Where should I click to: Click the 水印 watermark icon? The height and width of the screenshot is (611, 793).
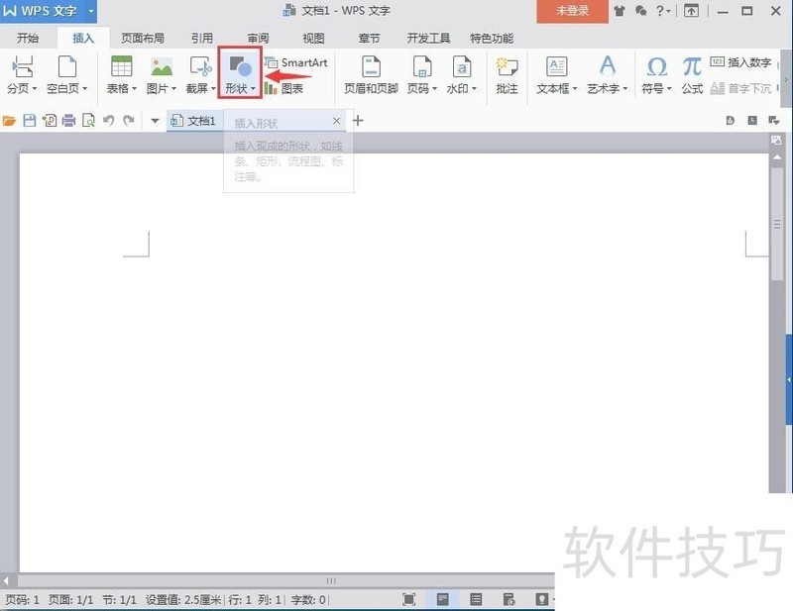tap(461, 66)
